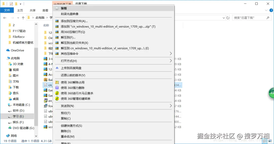Open address bar history dropdown
Image resolution: width=274 pixels, height=144 pixels.
click(224, 18)
